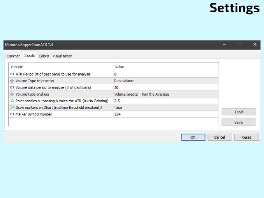Image resolution: width=264 pixels, height=198 pixels.
Task: Open the Colors tab
Action: pos(44,56)
